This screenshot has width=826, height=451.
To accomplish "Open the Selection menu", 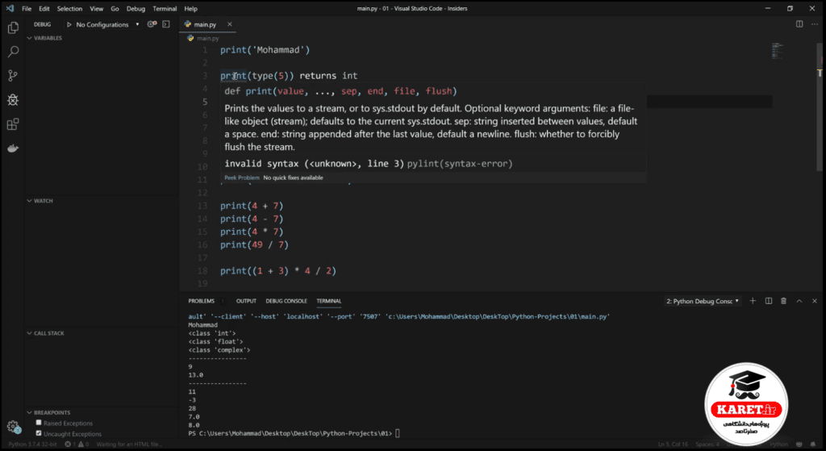I will coord(69,8).
